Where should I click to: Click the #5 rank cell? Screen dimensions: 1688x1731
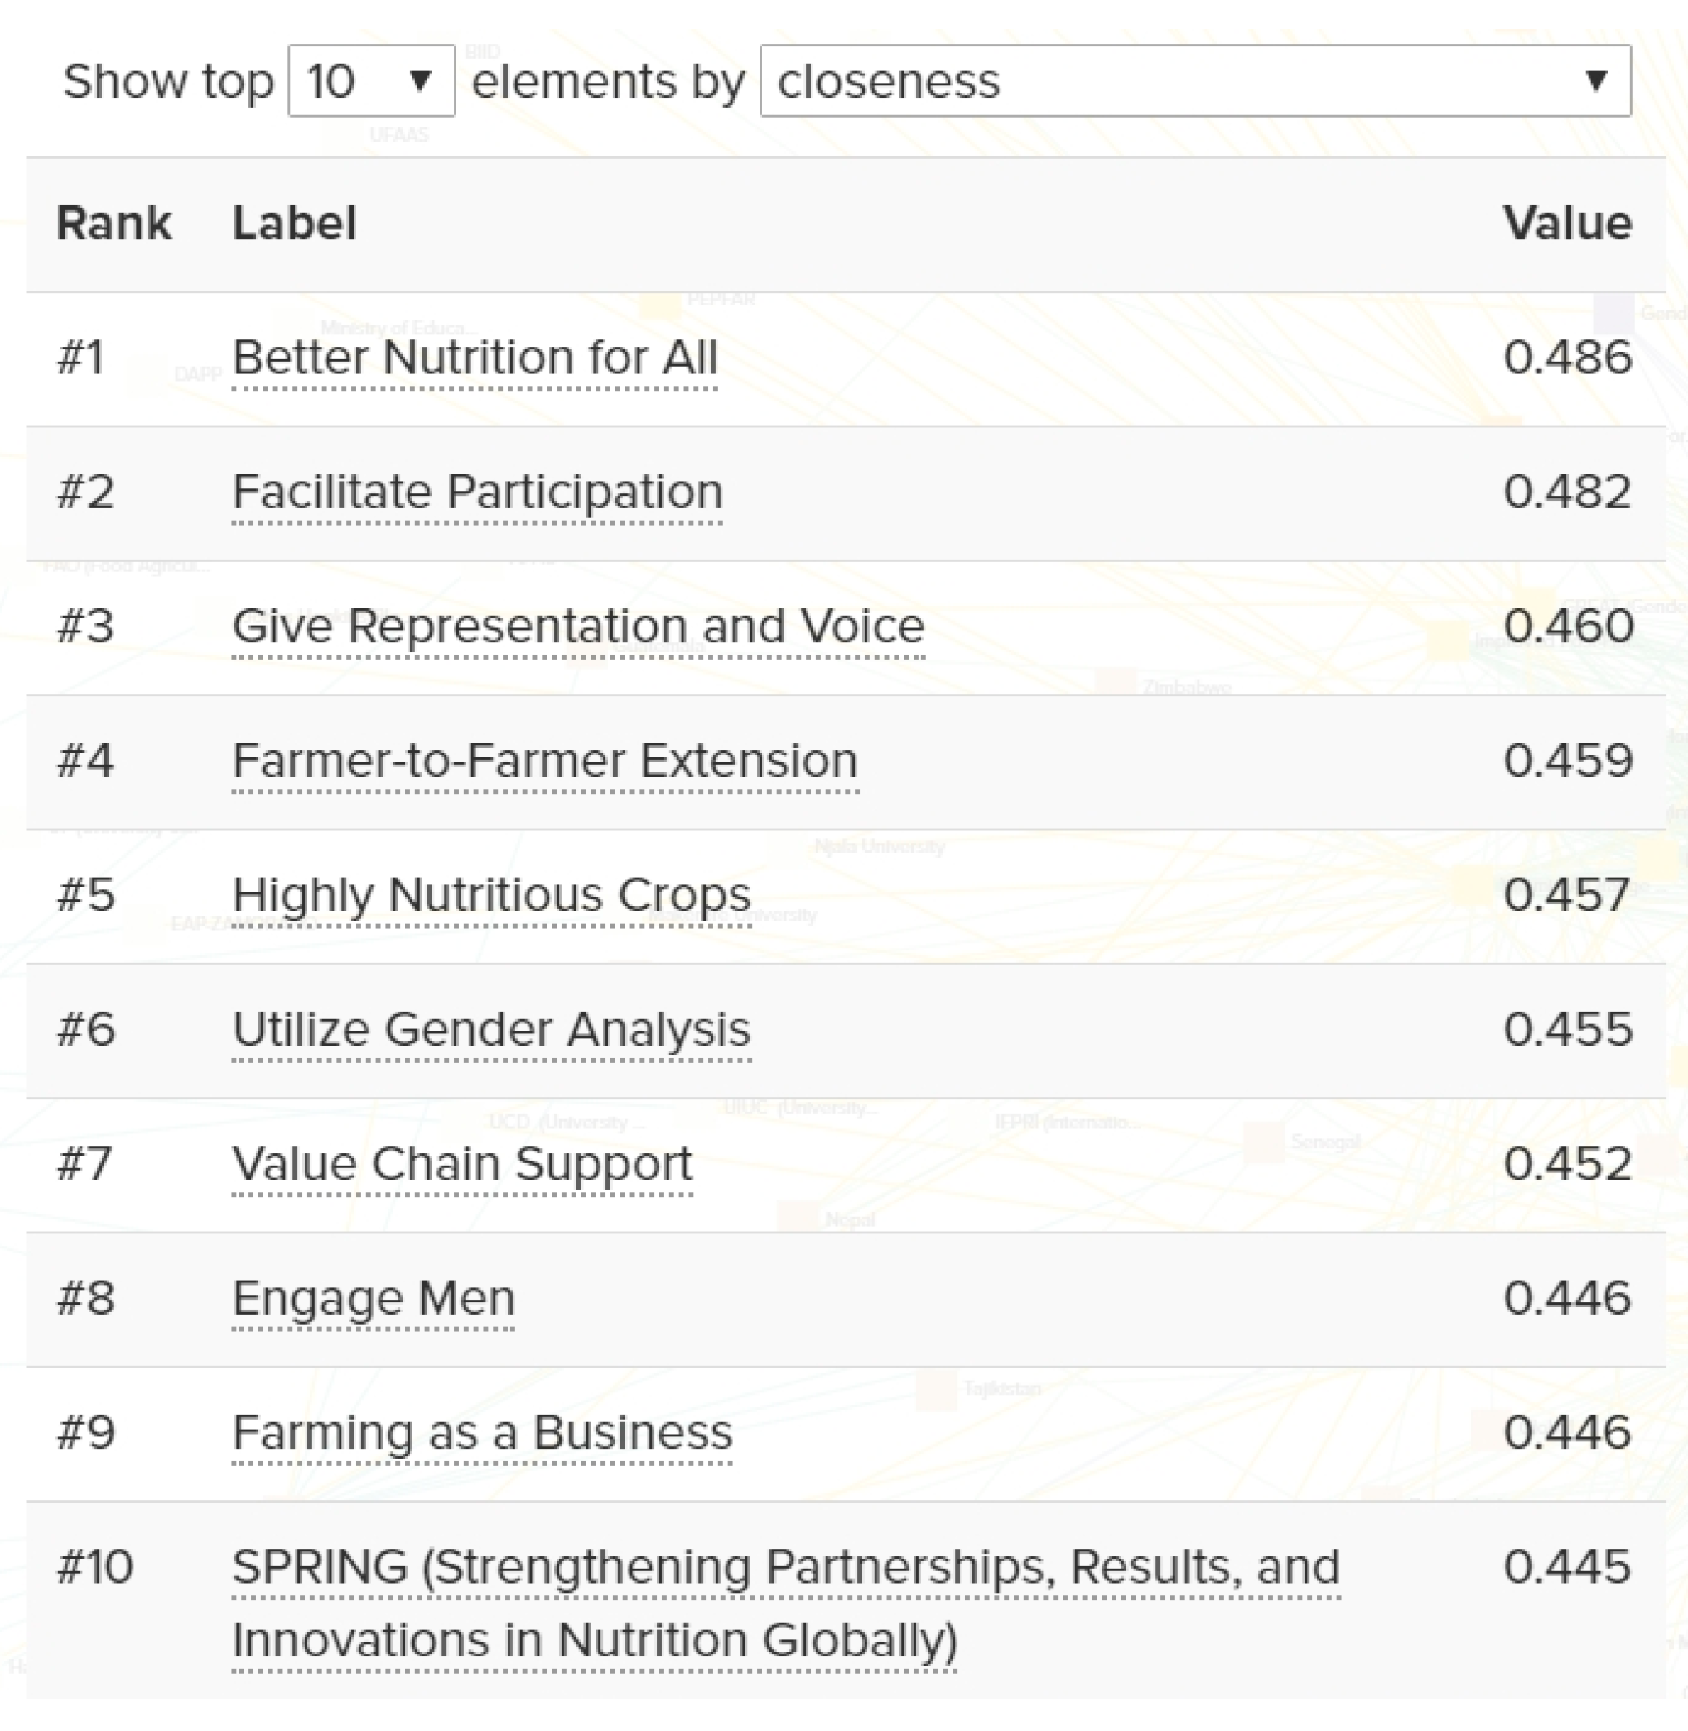pyautogui.click(x=86, y=896)
